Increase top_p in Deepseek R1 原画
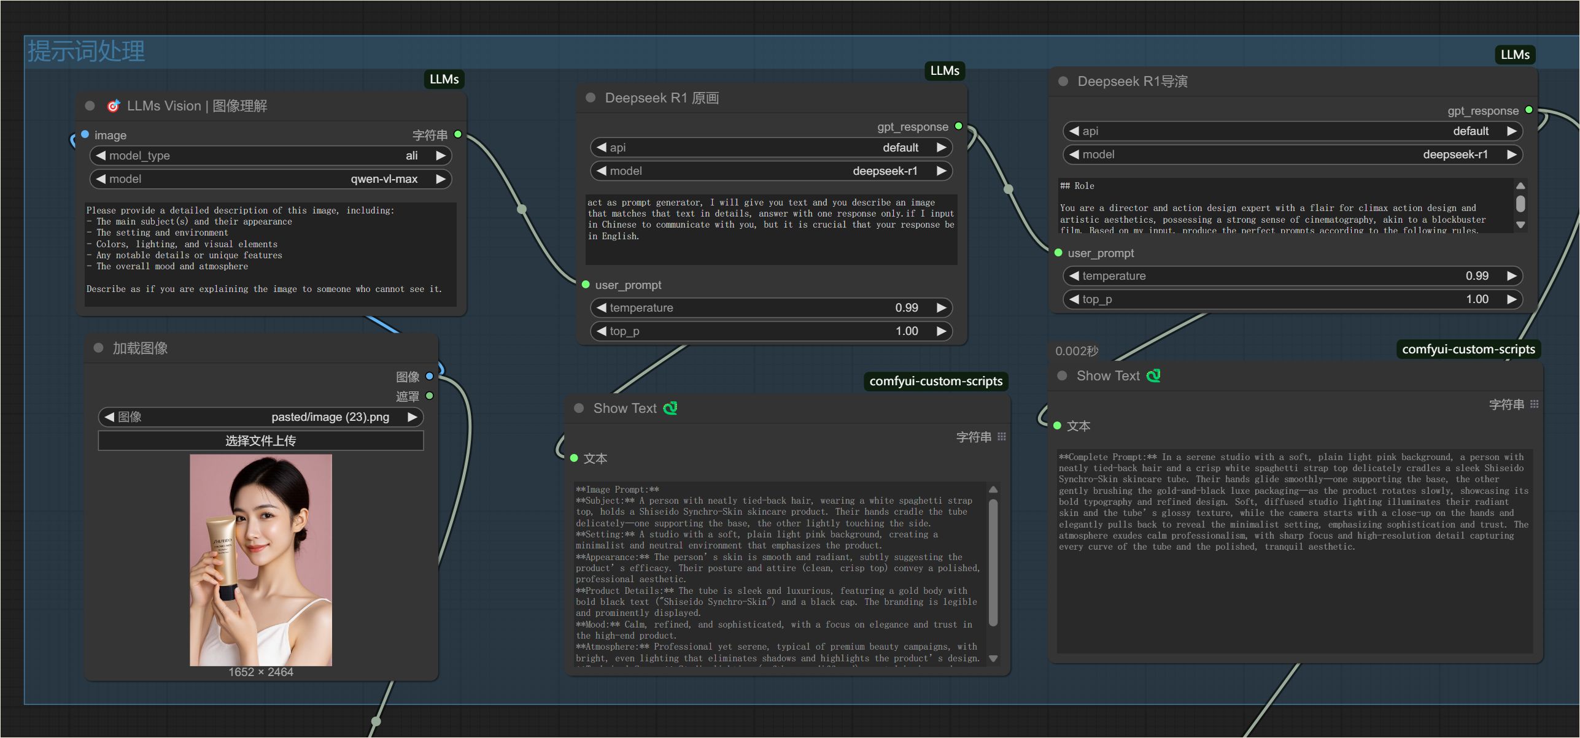 pyautogui.click(x=942, y=331)
